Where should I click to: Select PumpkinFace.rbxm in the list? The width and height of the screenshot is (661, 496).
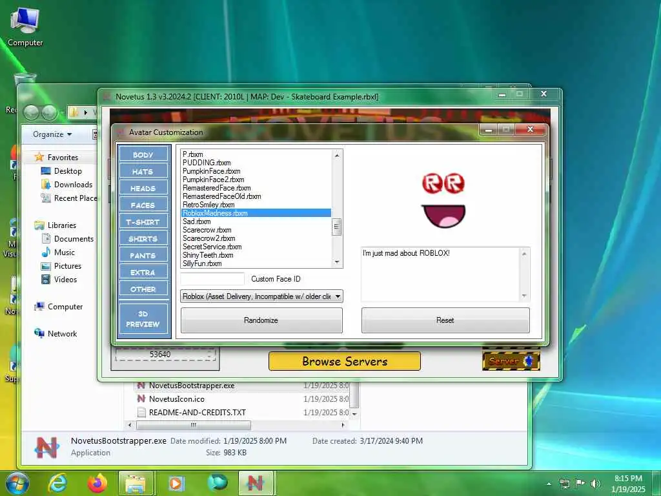256,171
